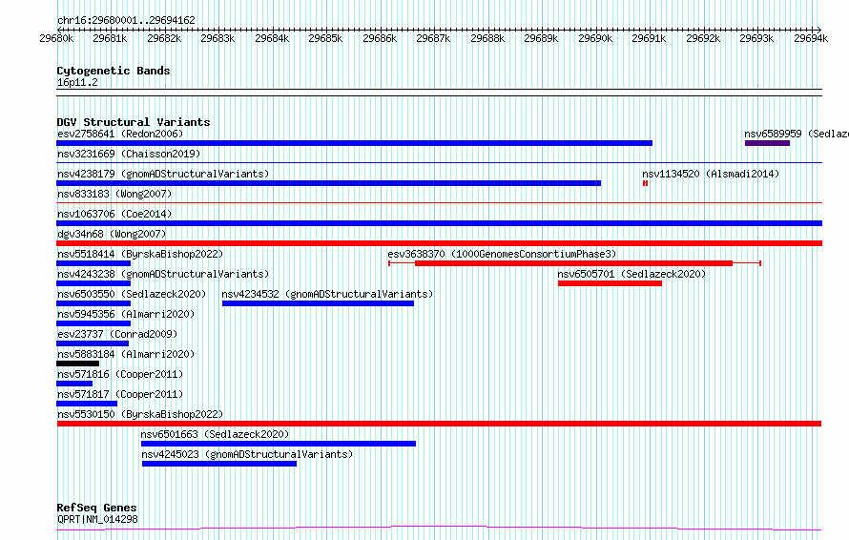Click the chr16:29680001..29694162 coordinate label
The width and height of the screenshot is (849, 540).
pos(126,20)
